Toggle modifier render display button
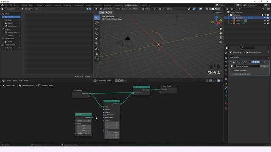Image resolution: width=271 pixels, height=152 pixels. pos(258,62)
